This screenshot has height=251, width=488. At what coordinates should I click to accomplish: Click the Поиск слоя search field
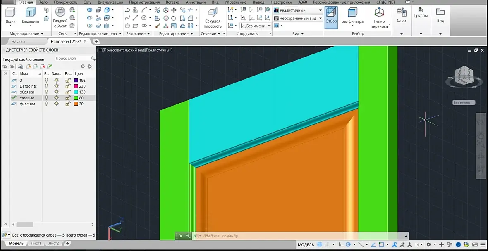coord(73,58)
